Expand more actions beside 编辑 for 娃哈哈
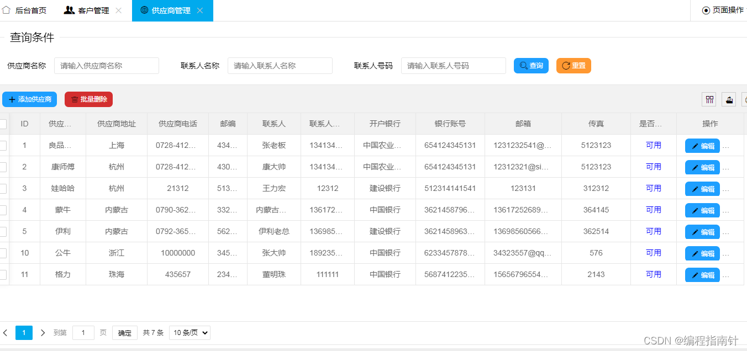Viewport: 747px width, 351px height. coord(726,189)
